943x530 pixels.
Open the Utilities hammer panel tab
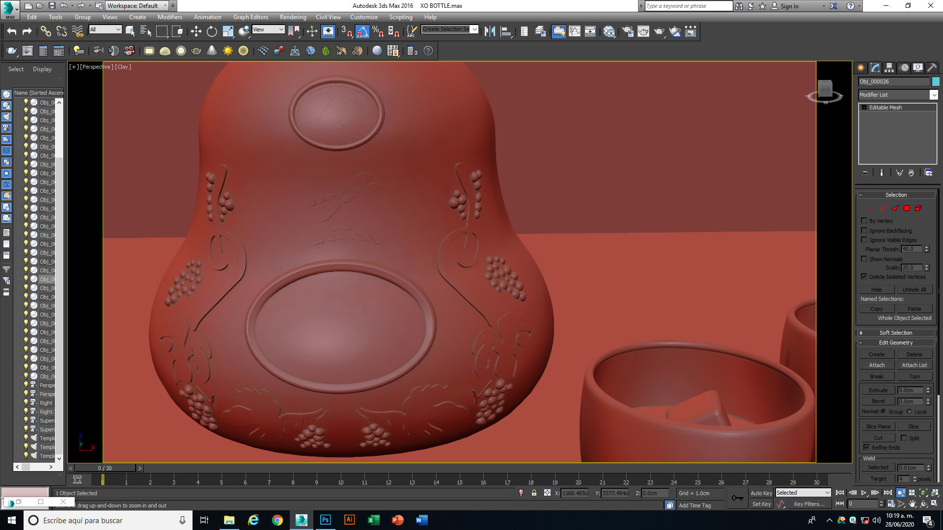pyautogui.click(x=932, y=68)
